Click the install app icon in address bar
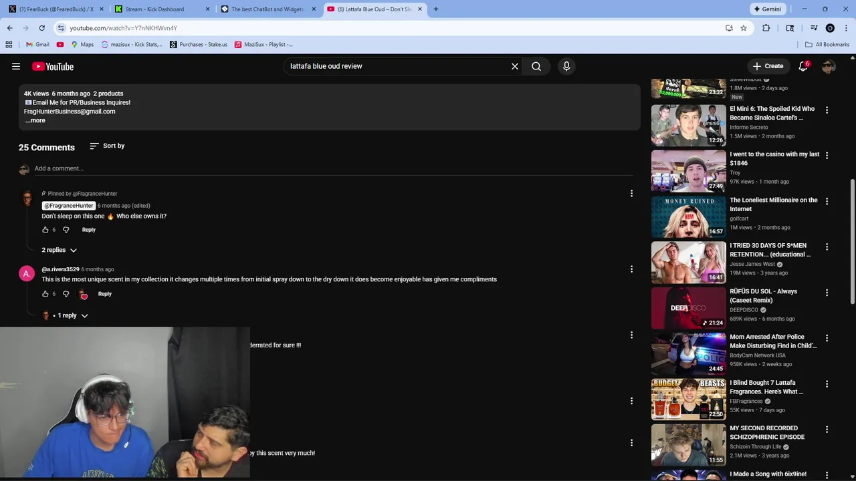Screen dimensions: 856x481 pyautogui.click(x=729, y=28)
